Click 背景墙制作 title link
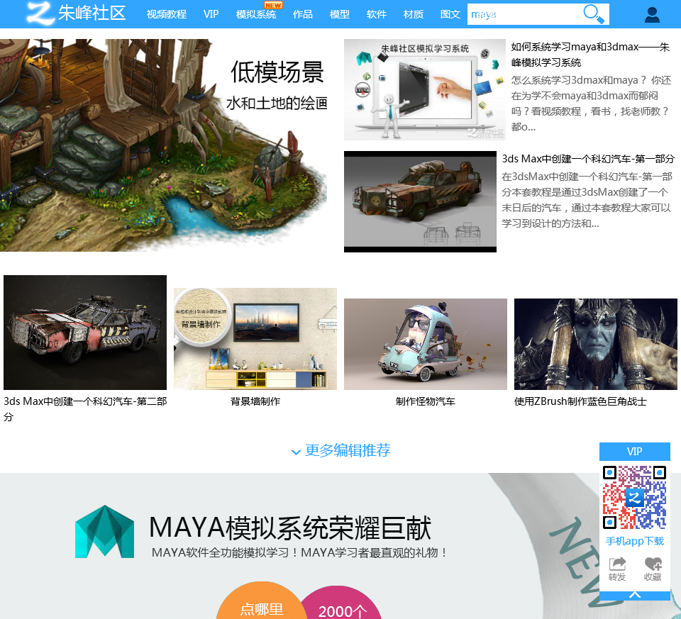The height and width of the screenshot is (619, 681). coord(255,401)
